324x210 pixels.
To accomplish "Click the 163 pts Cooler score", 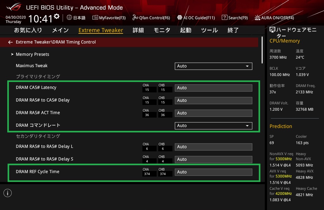I will pyautogui.click(x=302, y=143).
